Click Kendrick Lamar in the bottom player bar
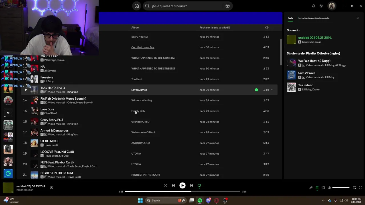 [x=25, y=190]
